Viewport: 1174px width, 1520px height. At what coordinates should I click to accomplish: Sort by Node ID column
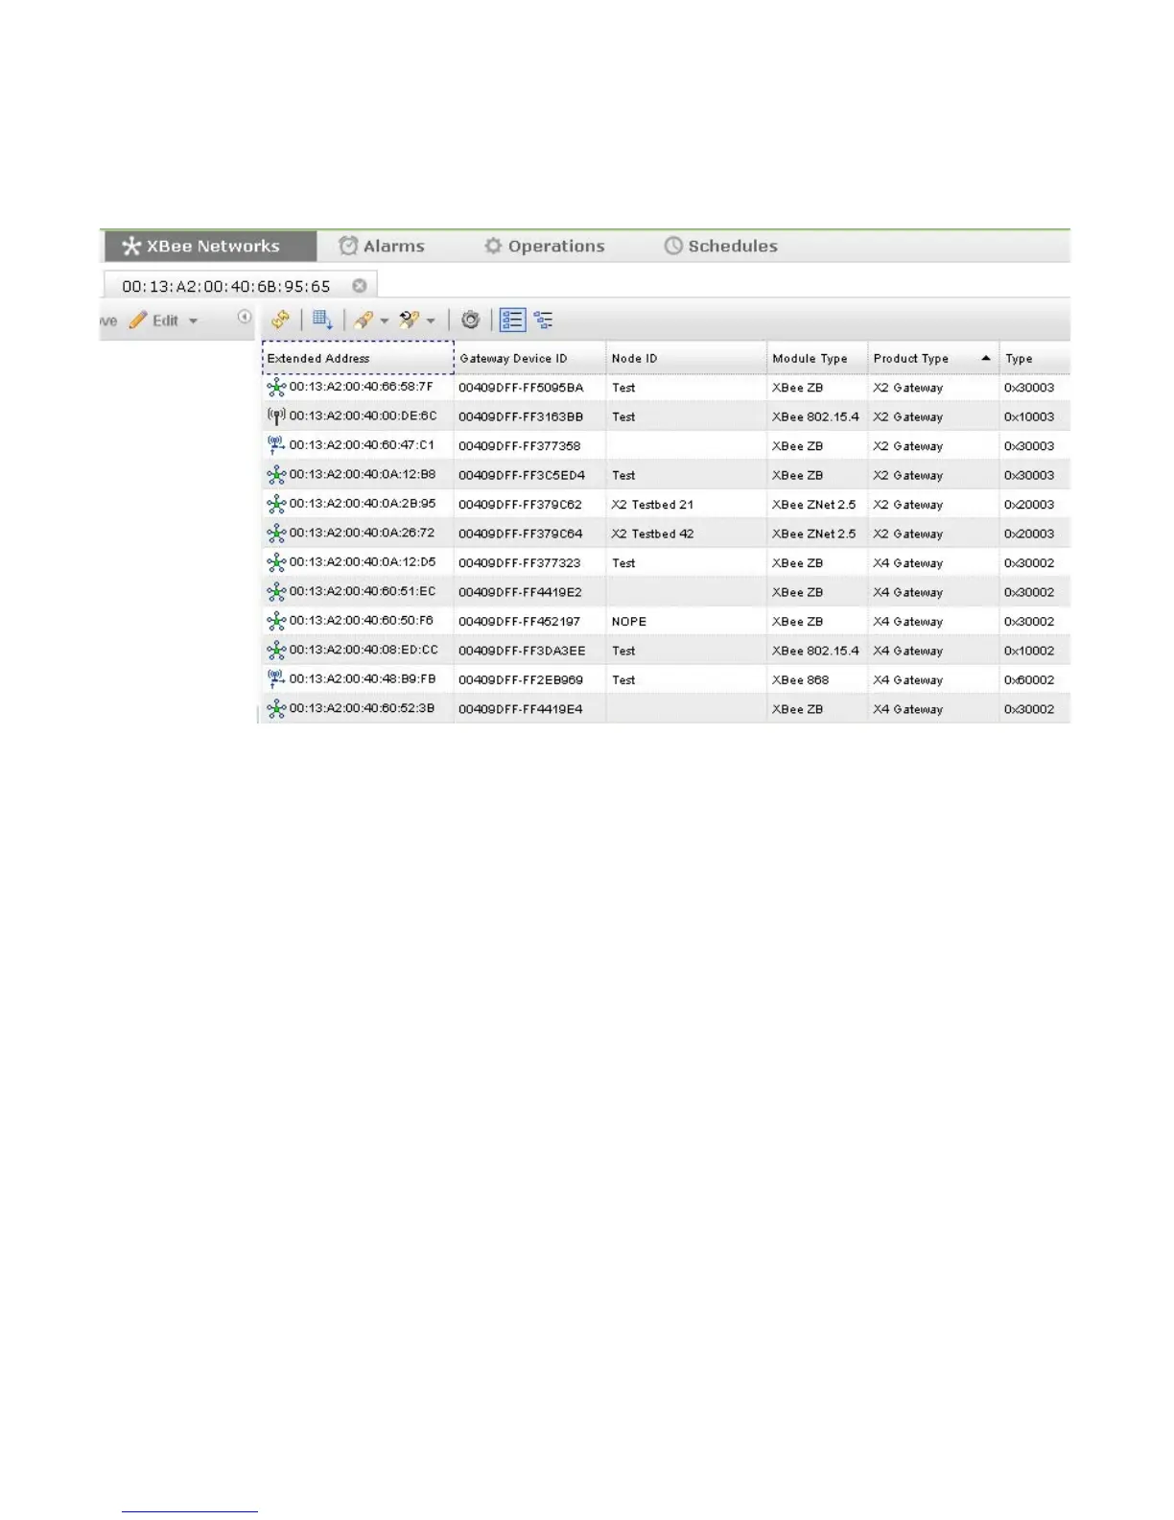tap(687, 358)
